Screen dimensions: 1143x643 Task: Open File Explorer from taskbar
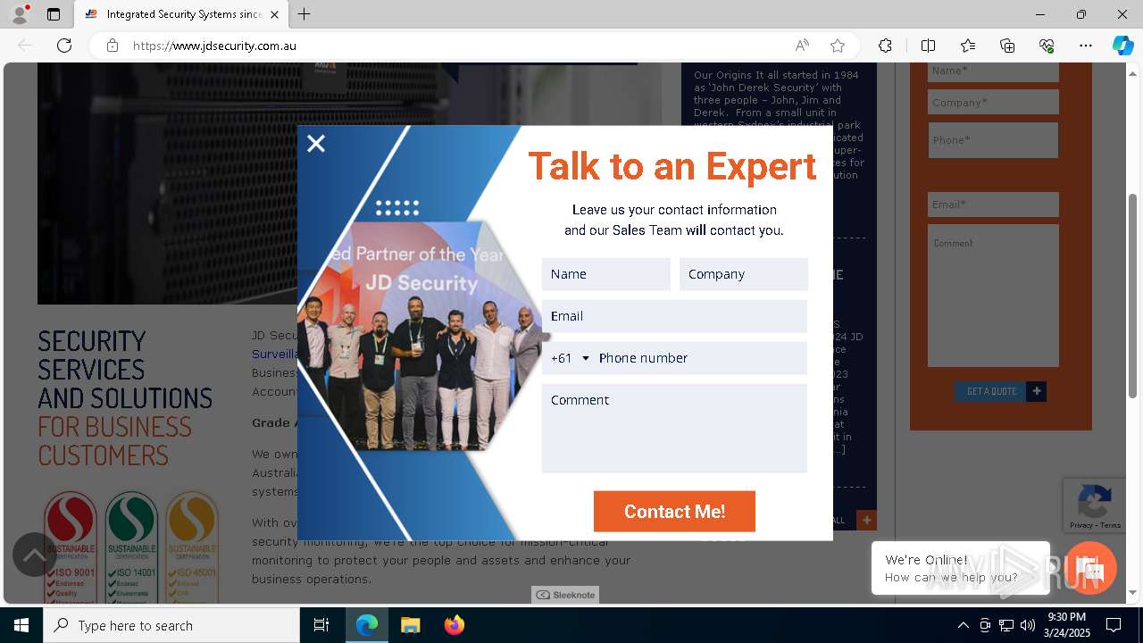point(410,625)
